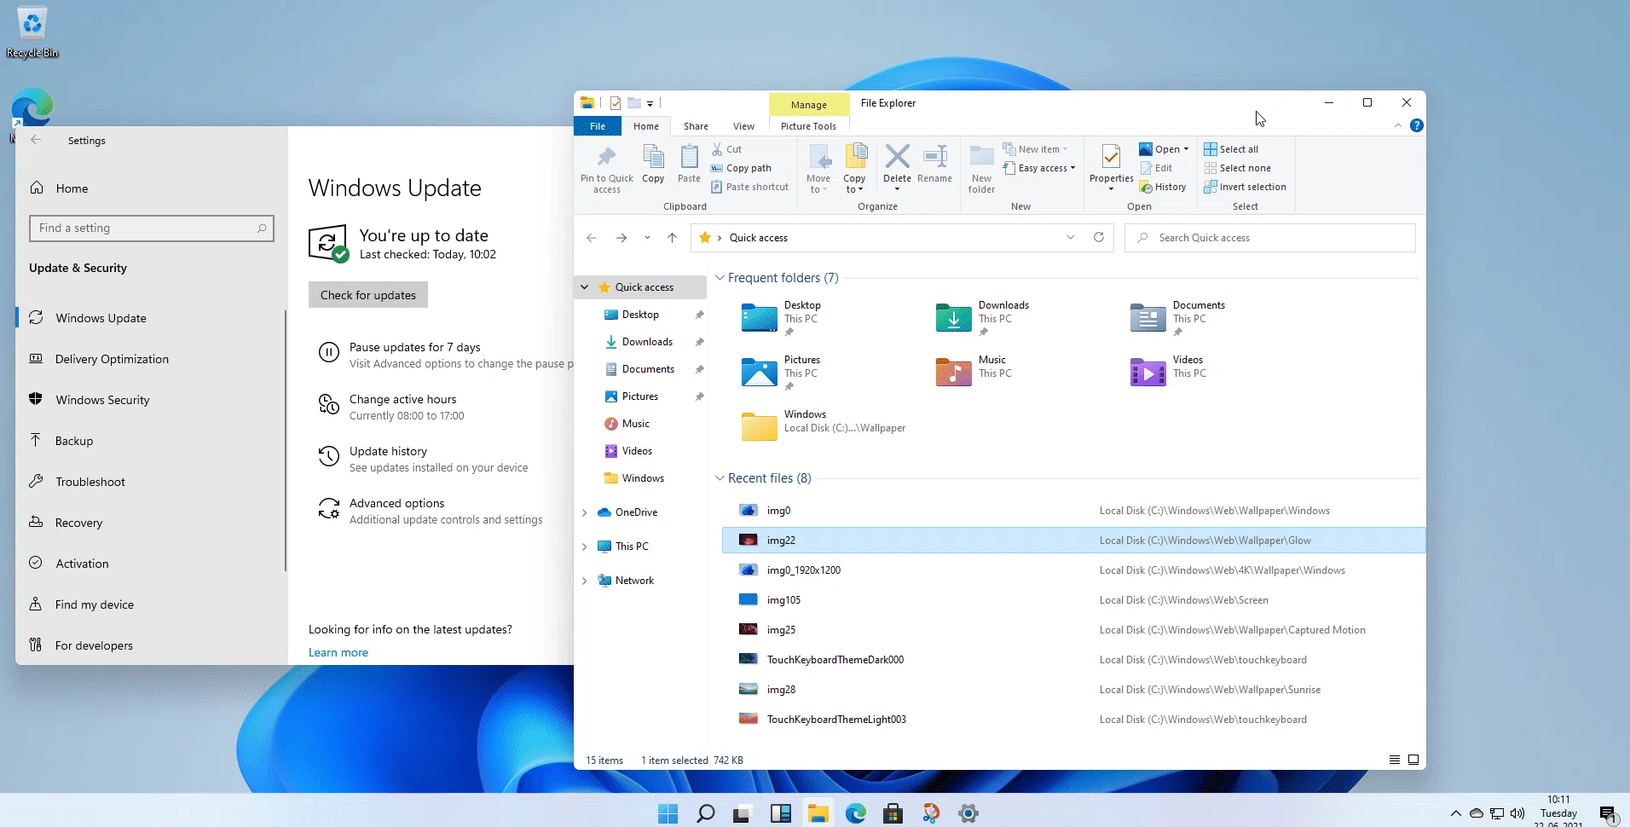Expand the This PC tree node
1630x827 pixels.
[584, 547]
